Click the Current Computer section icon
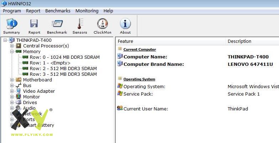This screenshot has width=279, height=143. pos(120,49)
